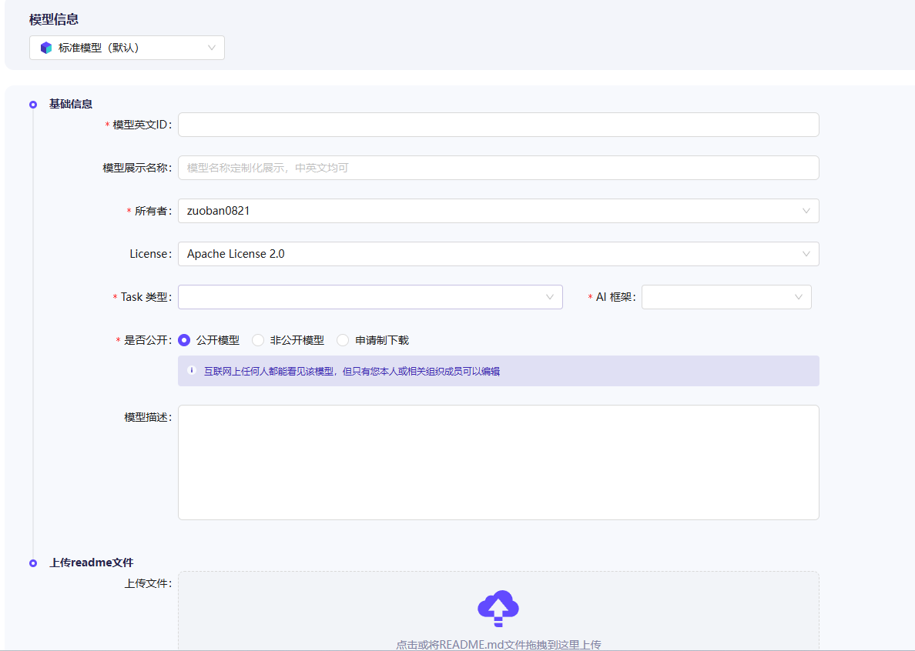Click the 基础信息 section title

(71, 105)
